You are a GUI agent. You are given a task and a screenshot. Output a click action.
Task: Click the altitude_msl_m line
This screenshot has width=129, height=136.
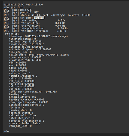[26, 47]
